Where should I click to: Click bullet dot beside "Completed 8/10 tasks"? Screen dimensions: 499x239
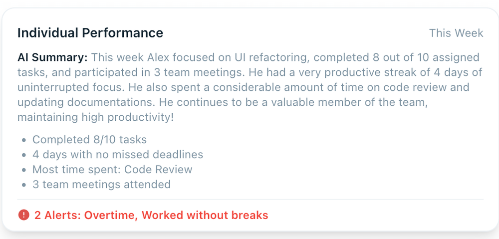(23, 140)
